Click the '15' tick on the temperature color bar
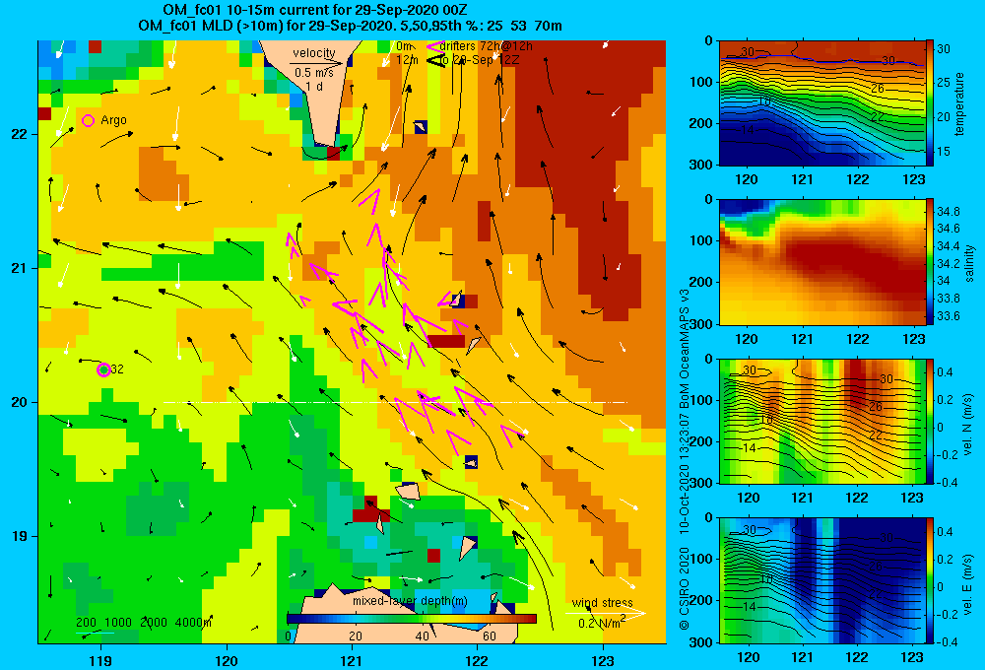 (x=944, y=152)
